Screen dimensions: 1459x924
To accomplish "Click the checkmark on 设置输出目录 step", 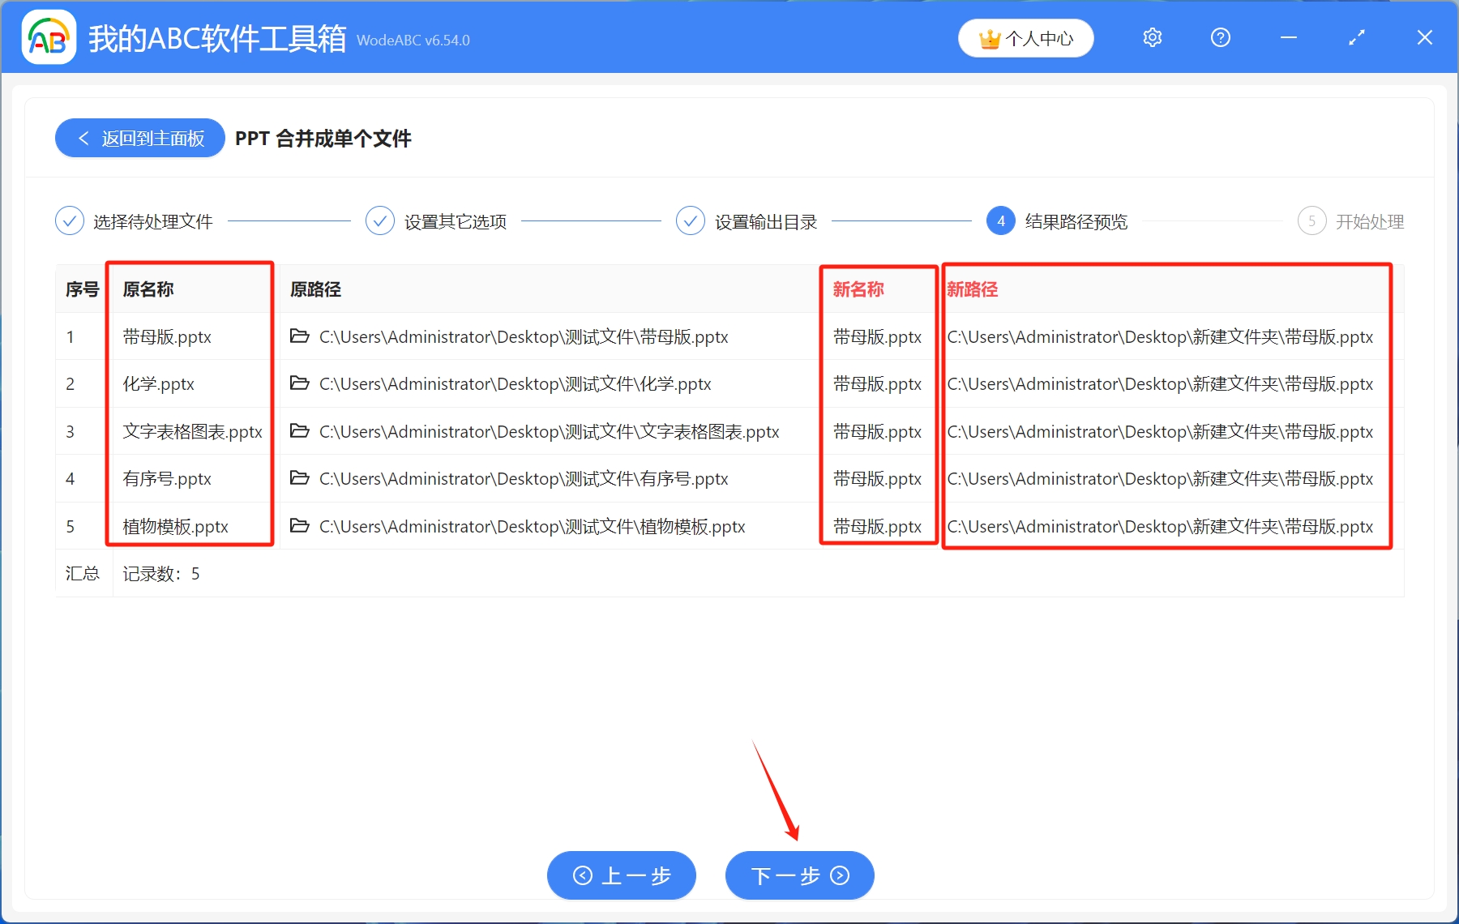I will pyautogui.click(x=690, y=220).
